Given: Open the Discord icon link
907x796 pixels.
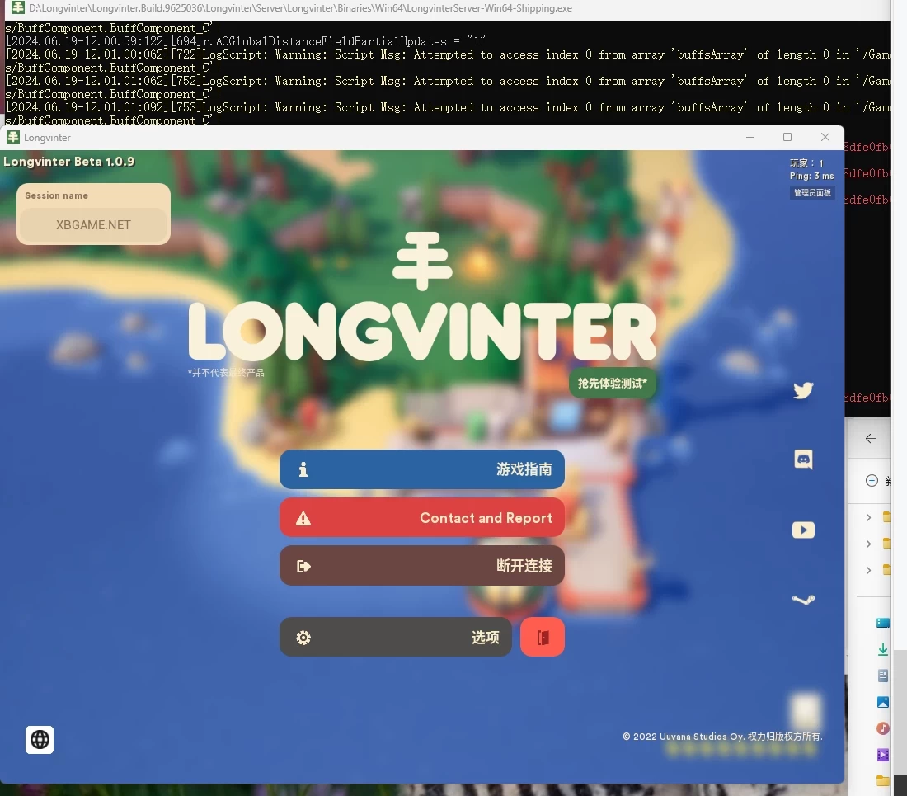Looking at the screenshot, I should (803, 459).
